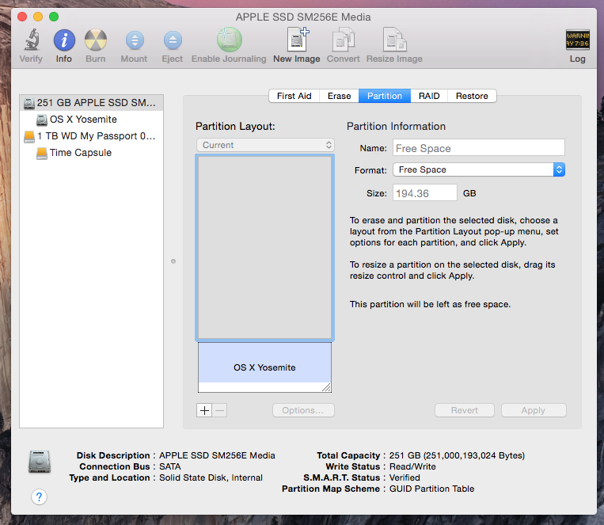Click the S.M.A.R.T. Status Verified value
The width and height of the screenshot is (604, 525).
tap(405, 477)
